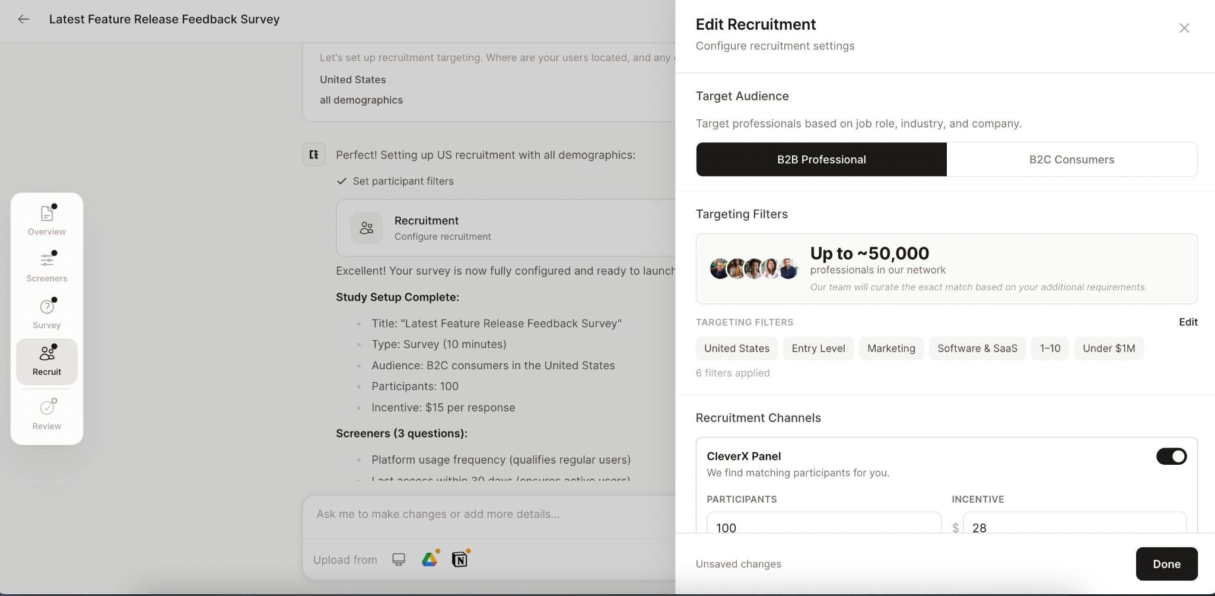Open the Overview section in sidebar
Screen dimensions: 1215x596
click(x=47, y=221)
